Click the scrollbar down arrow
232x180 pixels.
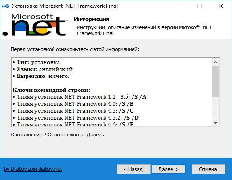[215, 122]
